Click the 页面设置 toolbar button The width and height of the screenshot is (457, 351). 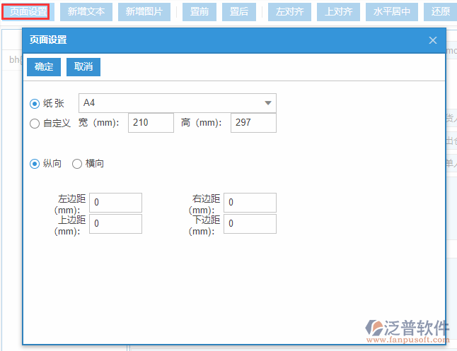click(x=25, y=11)
